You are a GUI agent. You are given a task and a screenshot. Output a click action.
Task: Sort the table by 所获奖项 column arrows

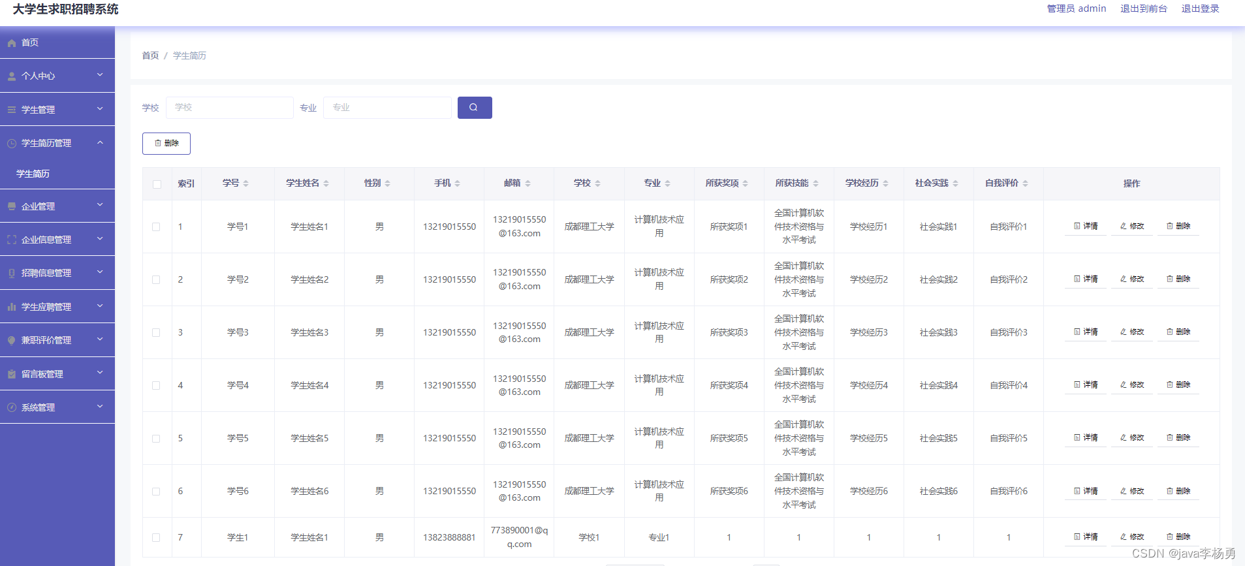tap(746, 183)
